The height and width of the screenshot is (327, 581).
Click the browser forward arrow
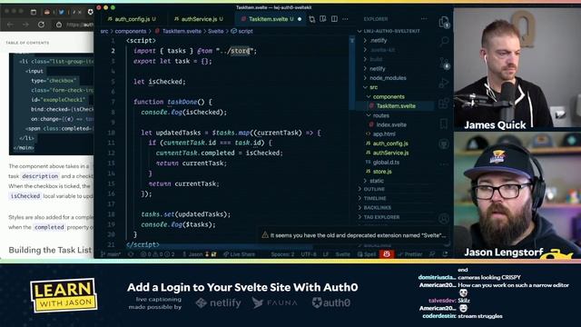point(25,25)
